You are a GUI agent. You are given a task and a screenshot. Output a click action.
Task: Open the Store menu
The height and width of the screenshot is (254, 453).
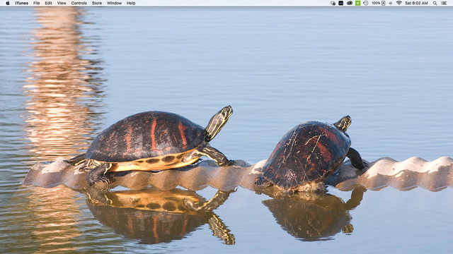[97, 3]
